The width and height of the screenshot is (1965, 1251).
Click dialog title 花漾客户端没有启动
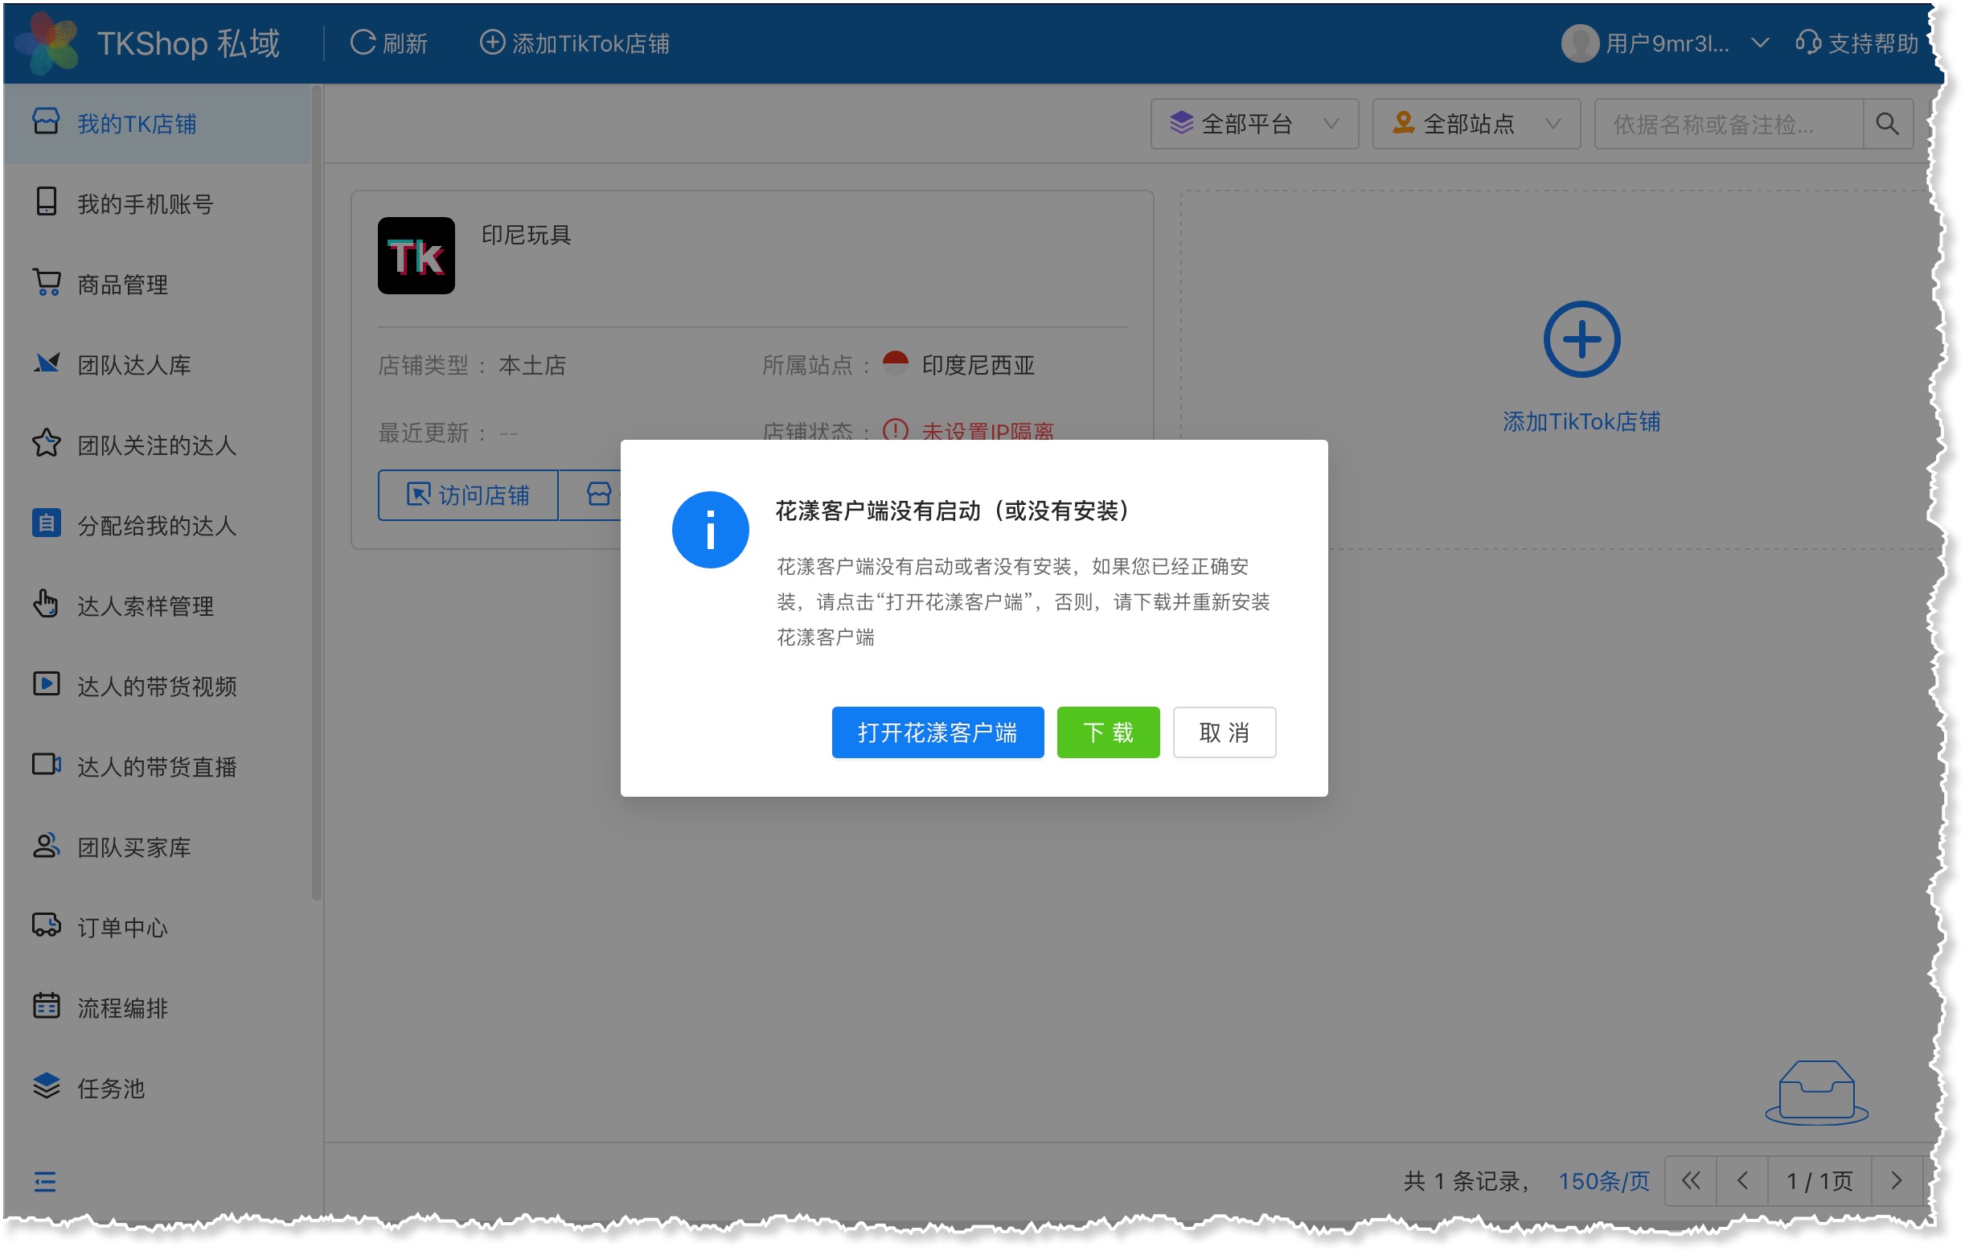951,511
